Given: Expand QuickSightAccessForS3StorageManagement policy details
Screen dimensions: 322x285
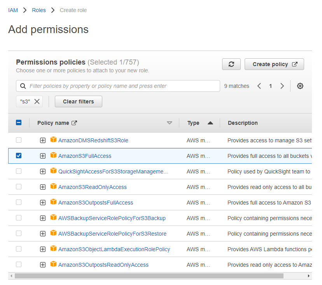Looking at the screenshot, I should (x=43, y=171).
